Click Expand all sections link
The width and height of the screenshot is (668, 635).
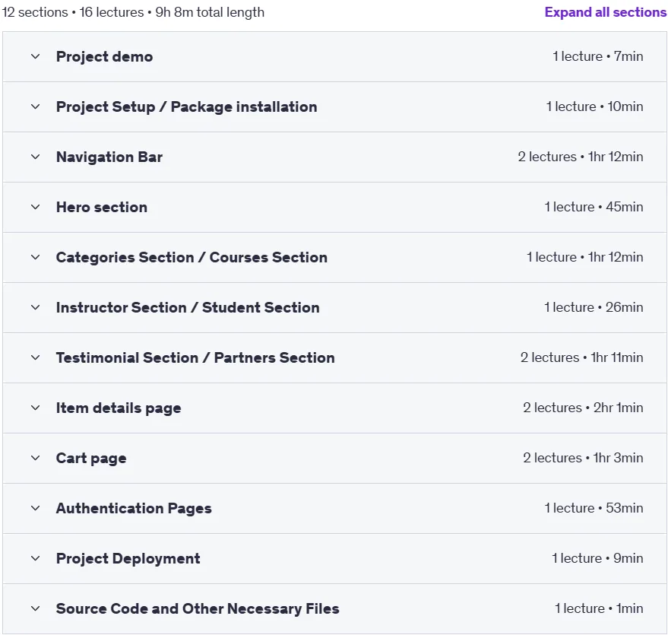pyautogui.click(x=606, y=12)
